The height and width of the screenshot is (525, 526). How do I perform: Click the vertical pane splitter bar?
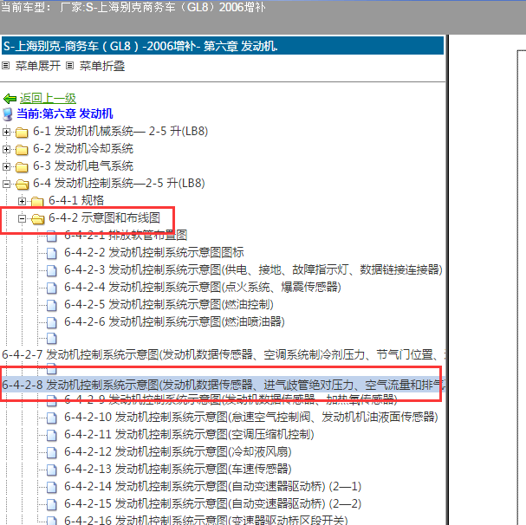tap(447, 280)
